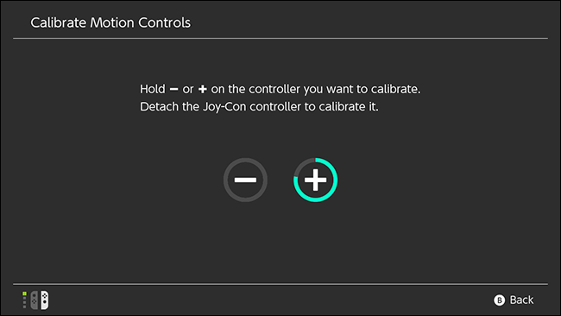Click the green player LED indicator

(x=24, y=294)
